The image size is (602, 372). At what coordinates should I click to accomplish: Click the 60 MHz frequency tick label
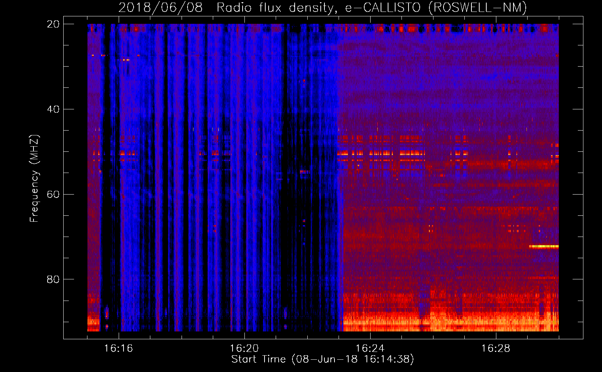pyautogui.click(x=53, y=195)
